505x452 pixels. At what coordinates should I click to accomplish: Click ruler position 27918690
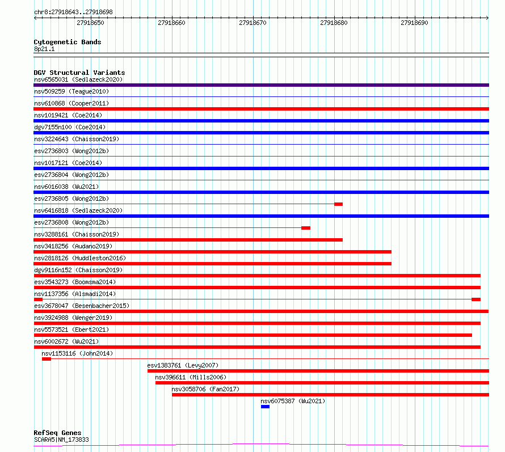coord(415,23)
